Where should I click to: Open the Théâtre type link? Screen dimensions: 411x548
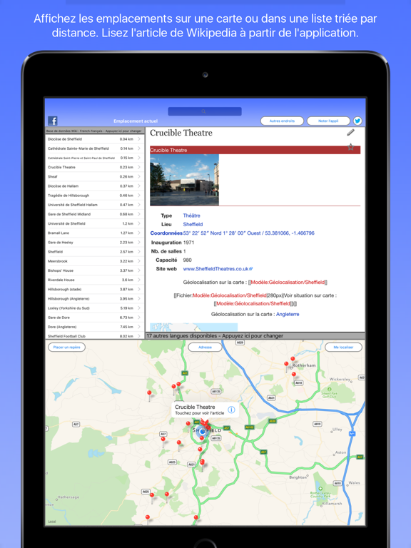pos(191,215)
